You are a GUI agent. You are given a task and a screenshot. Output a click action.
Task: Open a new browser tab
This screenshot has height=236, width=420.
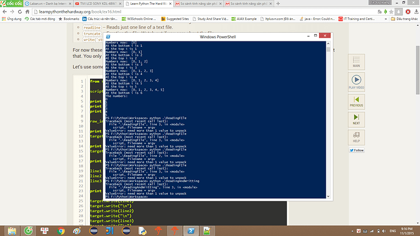tap(278, 4)
